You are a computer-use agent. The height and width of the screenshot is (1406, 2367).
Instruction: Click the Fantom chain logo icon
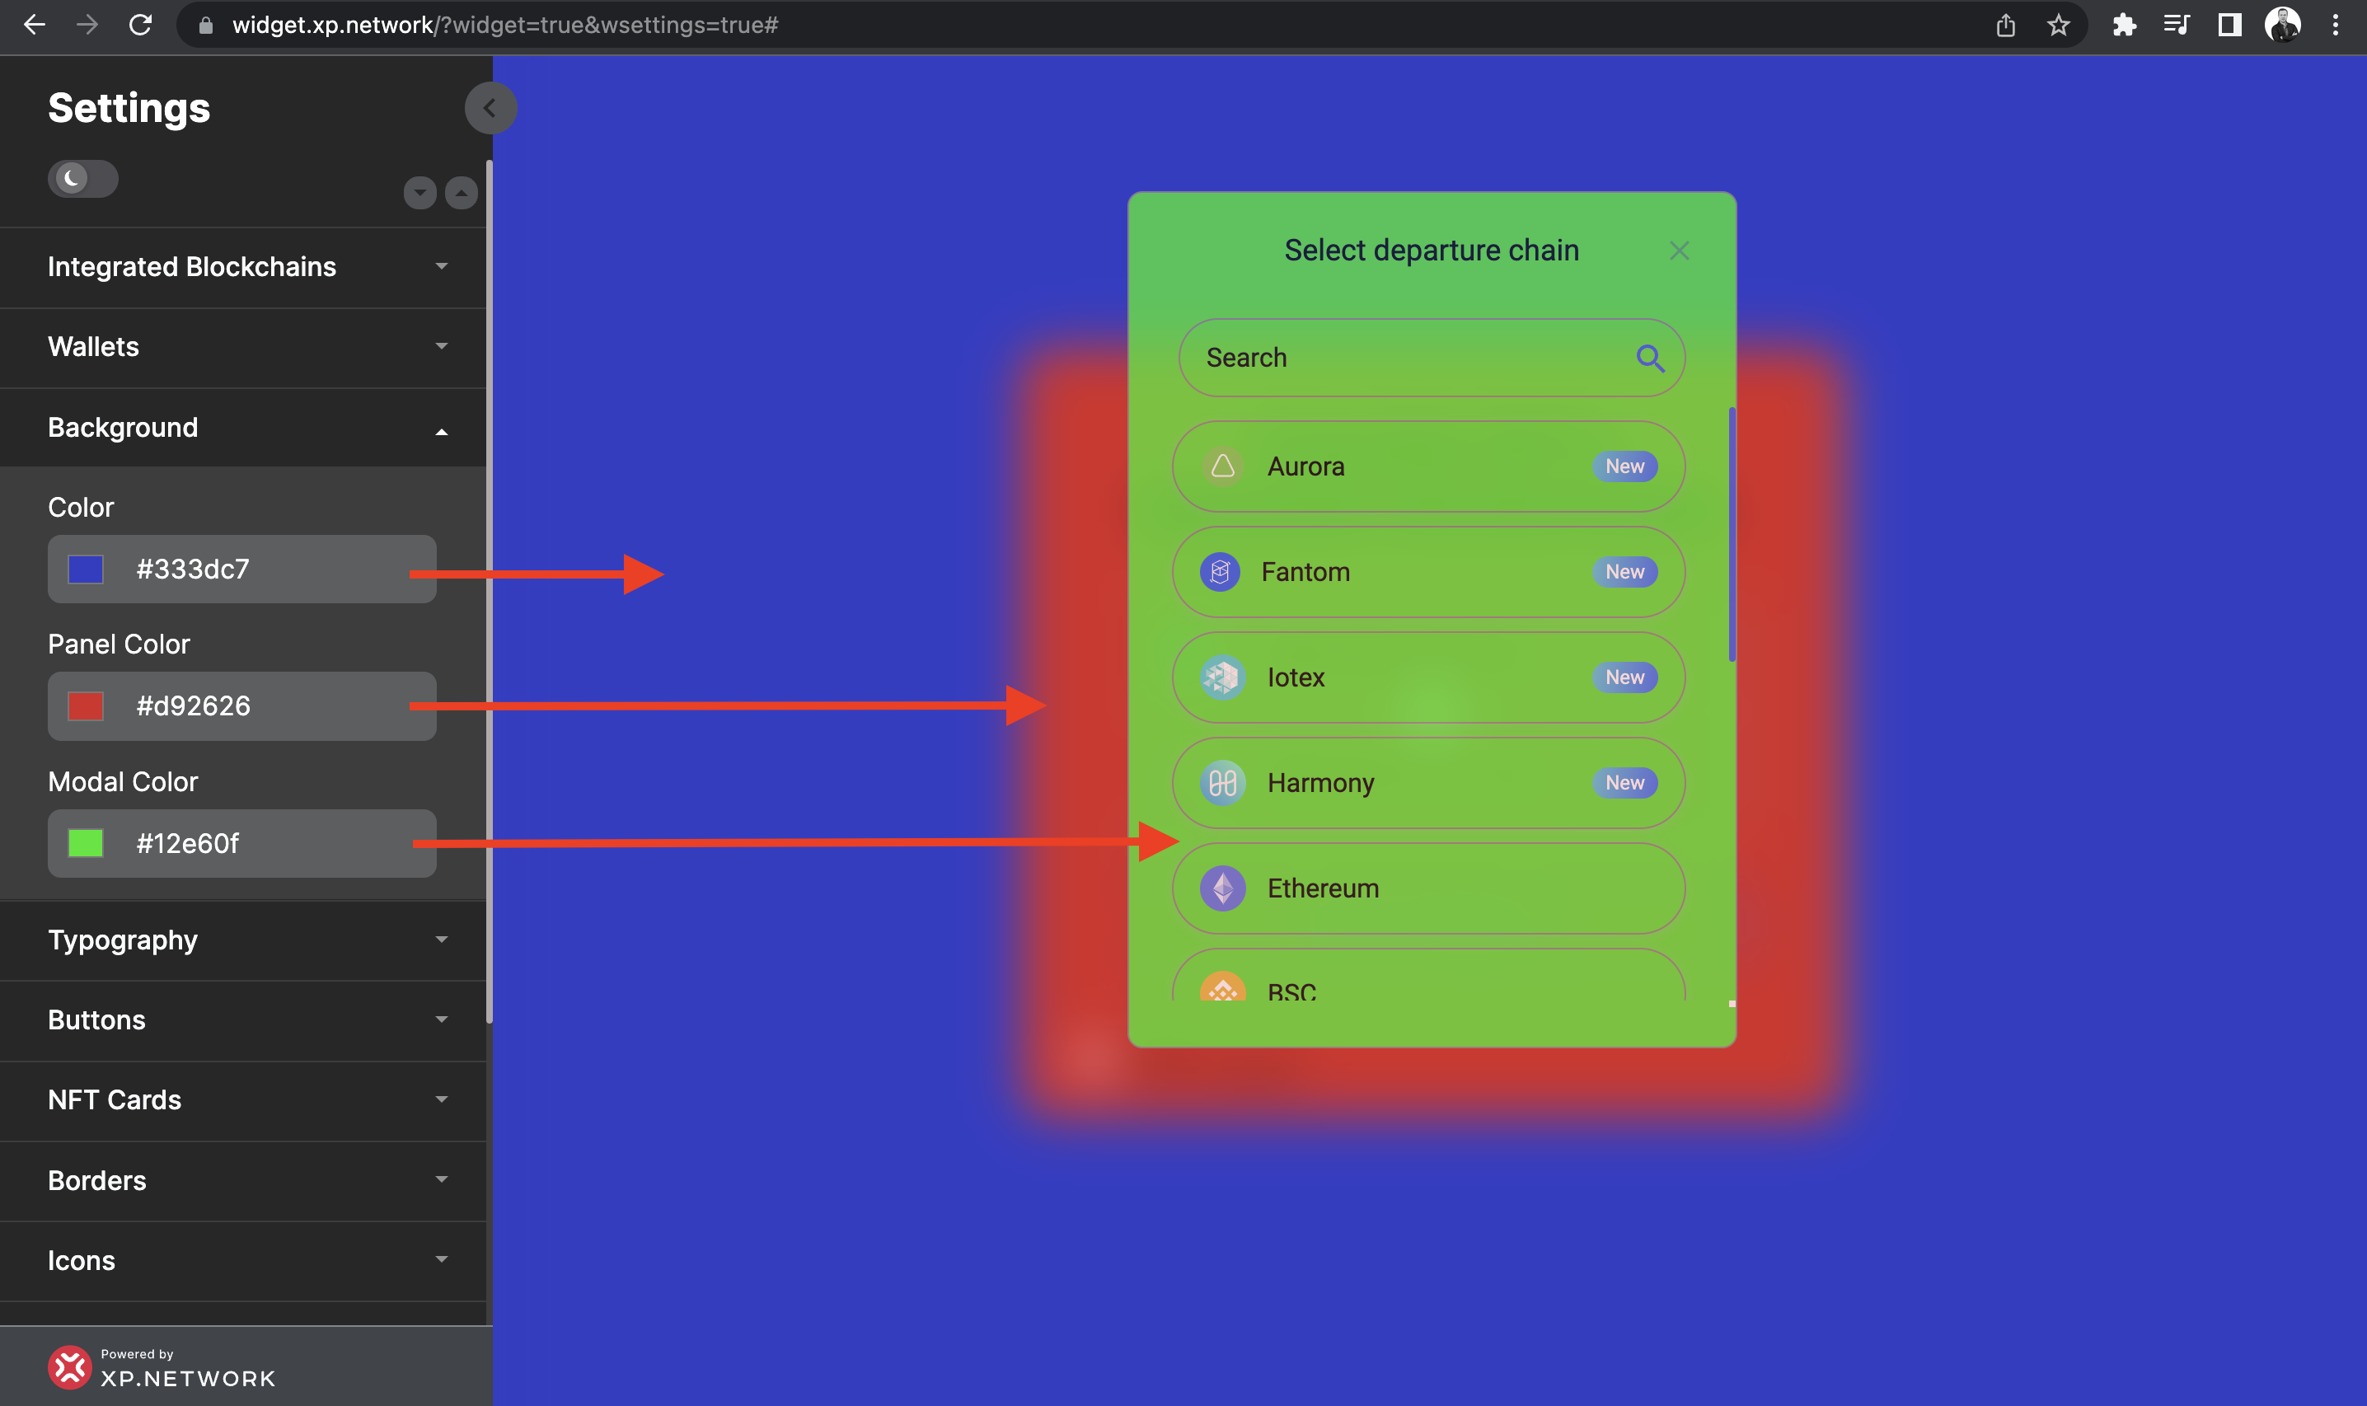pos(1220,572)
